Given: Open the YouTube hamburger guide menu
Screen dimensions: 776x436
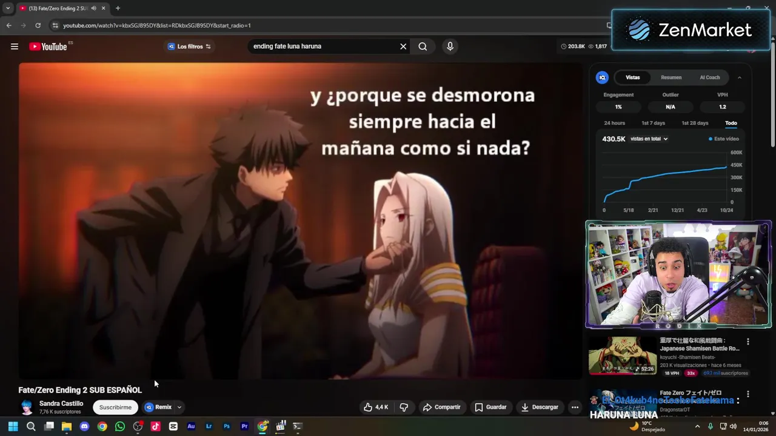Looking at the screenshot, I should pyautogui.click(x=15, y=47).
